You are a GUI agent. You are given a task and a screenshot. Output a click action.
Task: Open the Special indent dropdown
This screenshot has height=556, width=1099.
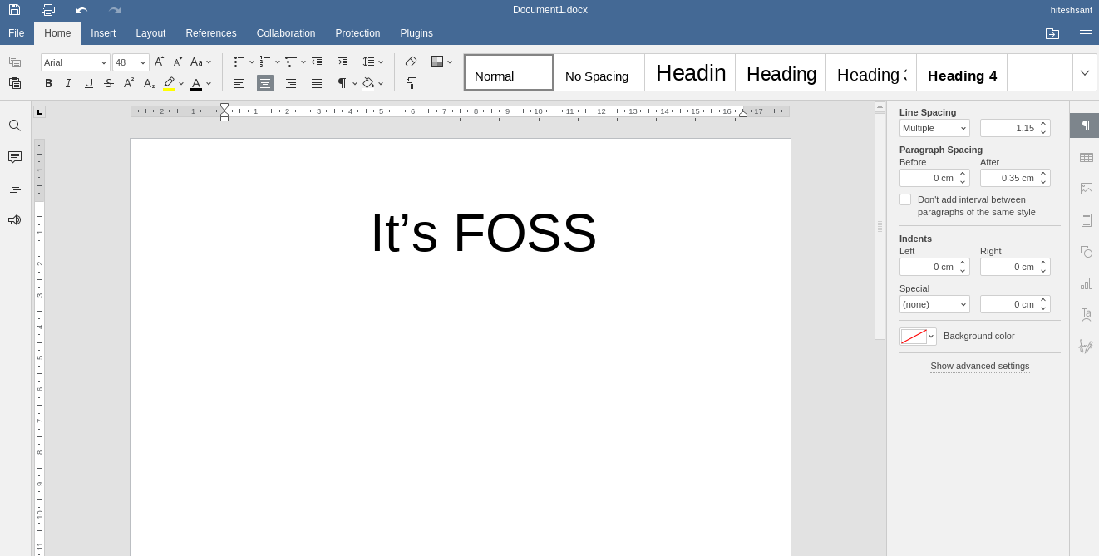(x=934, y=304)
